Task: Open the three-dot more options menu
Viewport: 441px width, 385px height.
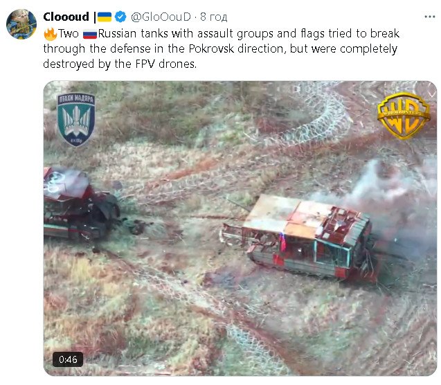Action: [x=430, y=17]
